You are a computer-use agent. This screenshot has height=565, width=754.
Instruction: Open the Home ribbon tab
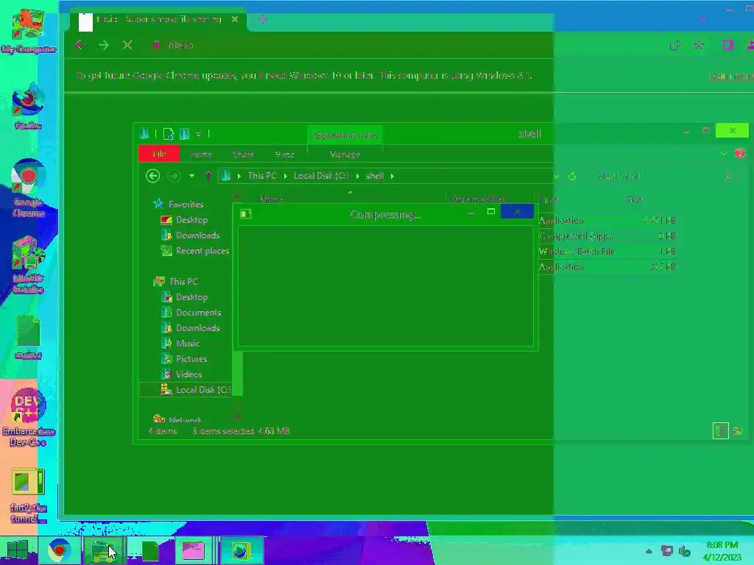pos(201,154)
